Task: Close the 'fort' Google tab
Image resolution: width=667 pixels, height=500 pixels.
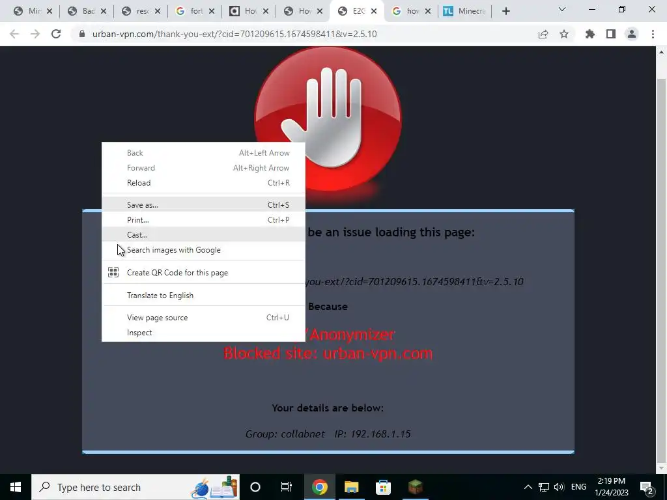Action: click(212, 12)
